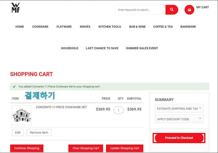218x153 pixels.
Task: Open SUMMER SALES EVENT menu
Action: 142,48
